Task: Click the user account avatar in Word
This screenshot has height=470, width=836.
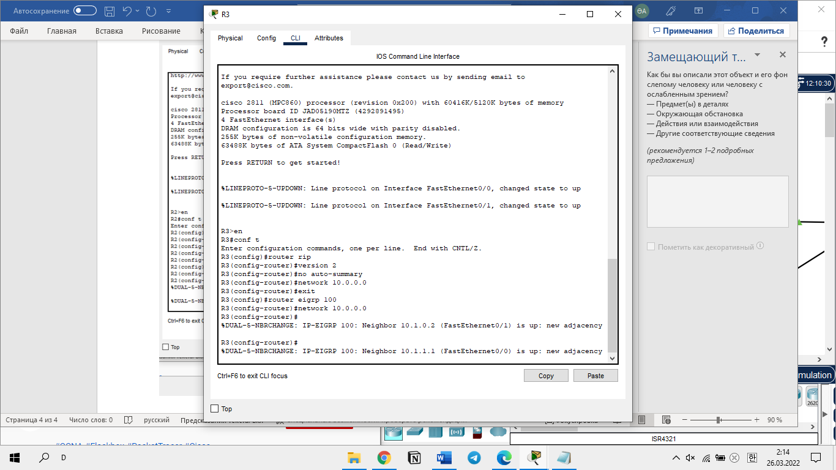Action: pyautogui.click(x=642, y=11)
